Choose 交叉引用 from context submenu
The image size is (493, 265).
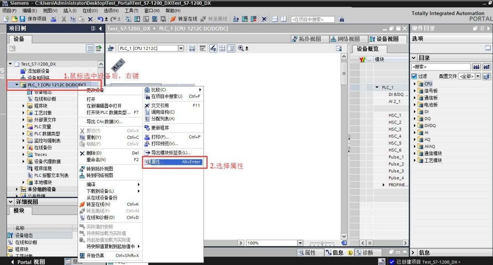coord(173,105)
